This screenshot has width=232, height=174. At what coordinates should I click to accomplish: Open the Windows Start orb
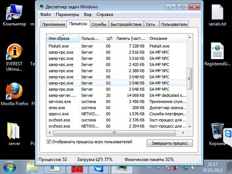point(10,167)
